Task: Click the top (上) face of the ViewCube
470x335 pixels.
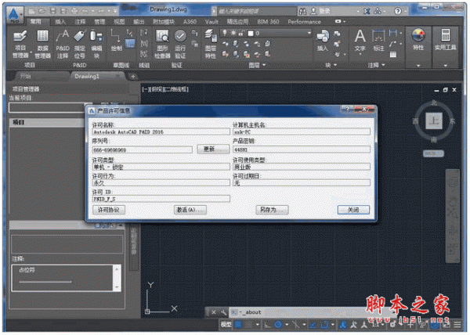Action: [x=434, y=121]
